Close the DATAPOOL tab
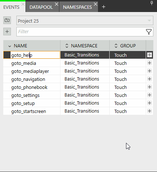This screenshot has width=157, height=172. [56, 4]
